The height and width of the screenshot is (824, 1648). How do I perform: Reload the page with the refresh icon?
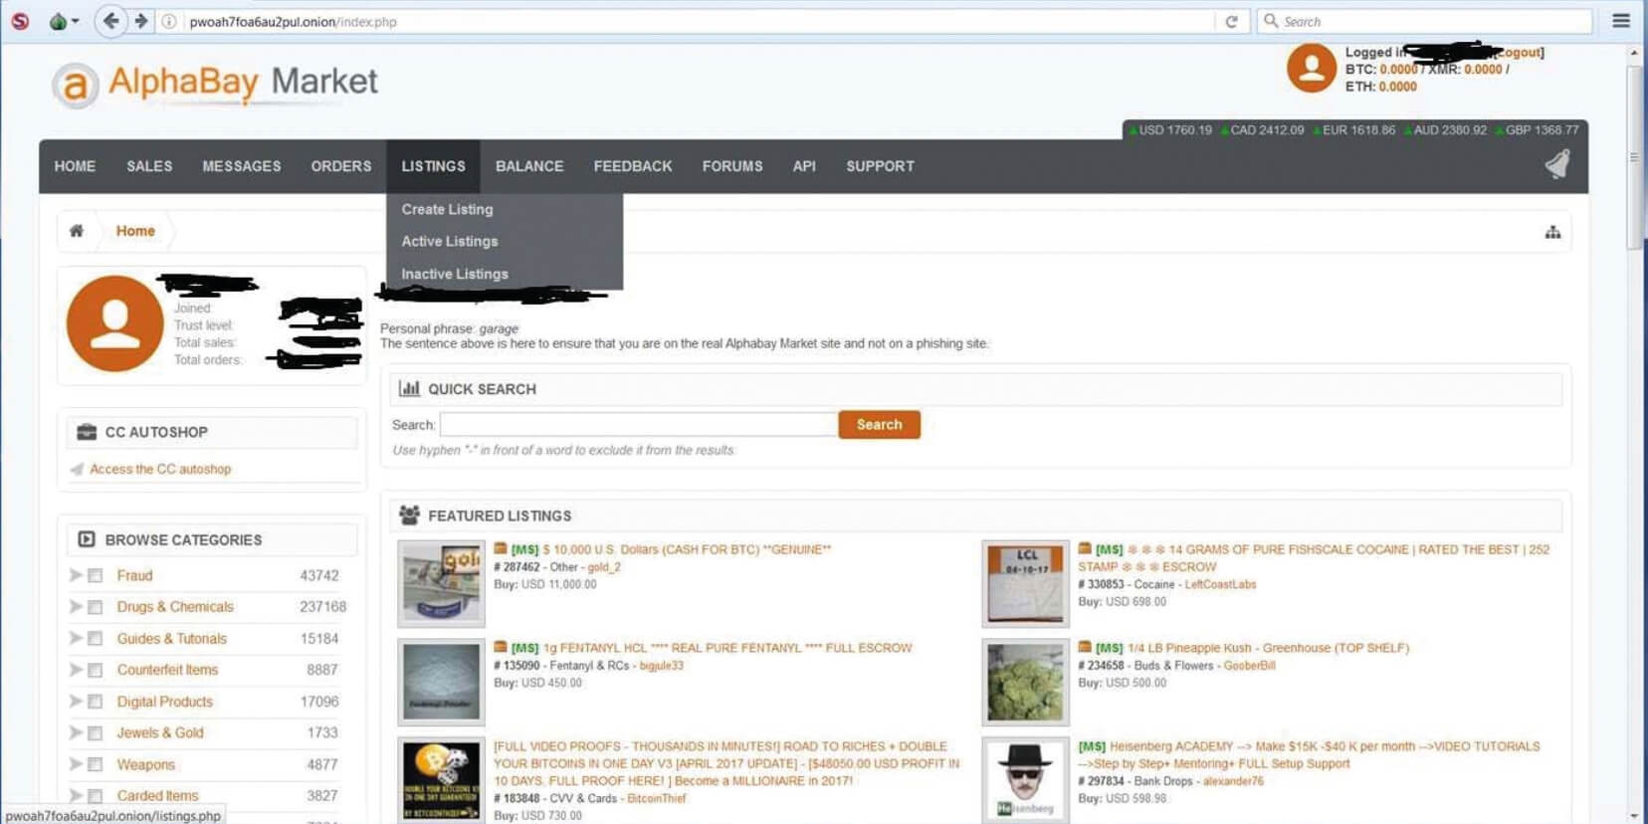click(1231, 21)
